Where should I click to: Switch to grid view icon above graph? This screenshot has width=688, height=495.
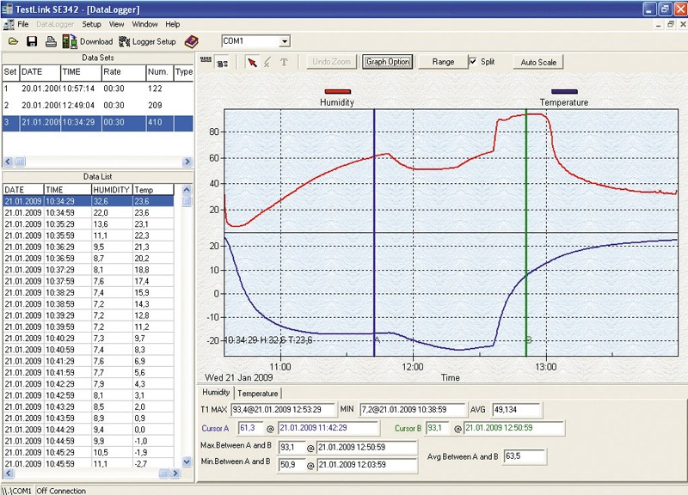pyautogui.click(x=206, y=60)
